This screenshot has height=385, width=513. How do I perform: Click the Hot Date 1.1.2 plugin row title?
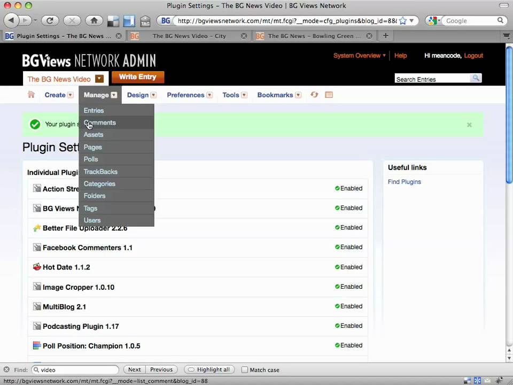point(66,267)
